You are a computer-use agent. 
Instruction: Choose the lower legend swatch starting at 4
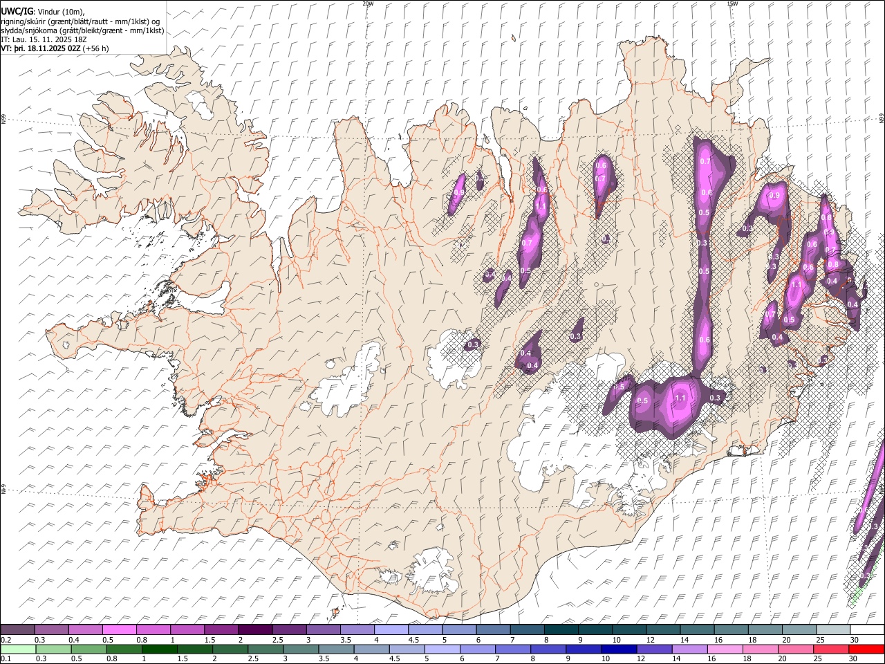coord(371,649)
